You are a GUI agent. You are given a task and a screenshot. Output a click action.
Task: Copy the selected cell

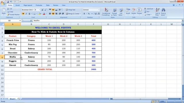[x=10, y=12]
